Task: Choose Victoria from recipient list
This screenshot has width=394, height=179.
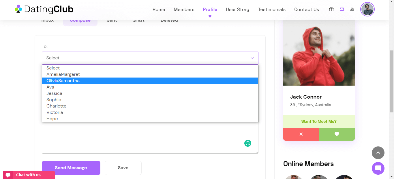Action: click(150, 112)
